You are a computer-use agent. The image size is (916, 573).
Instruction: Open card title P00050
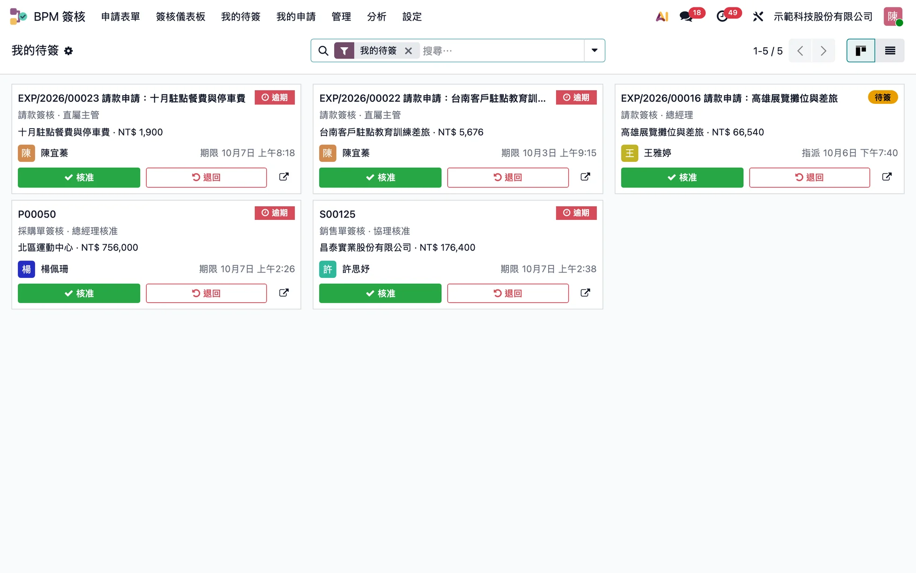coord(37,214)
